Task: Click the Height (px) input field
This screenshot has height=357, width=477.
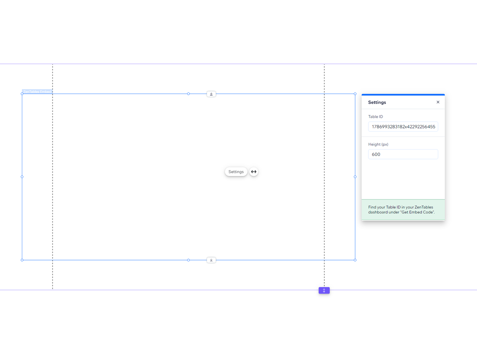Action: coord(403,154)
